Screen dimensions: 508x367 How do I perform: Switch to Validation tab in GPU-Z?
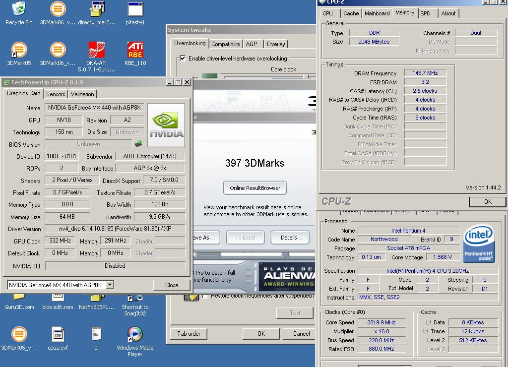pos(82,94)
